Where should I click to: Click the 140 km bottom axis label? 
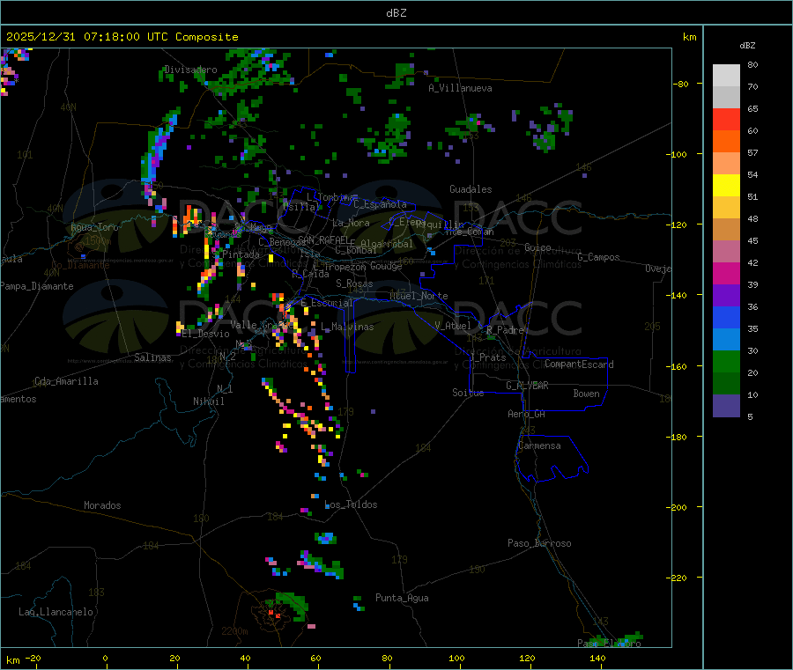597,658
